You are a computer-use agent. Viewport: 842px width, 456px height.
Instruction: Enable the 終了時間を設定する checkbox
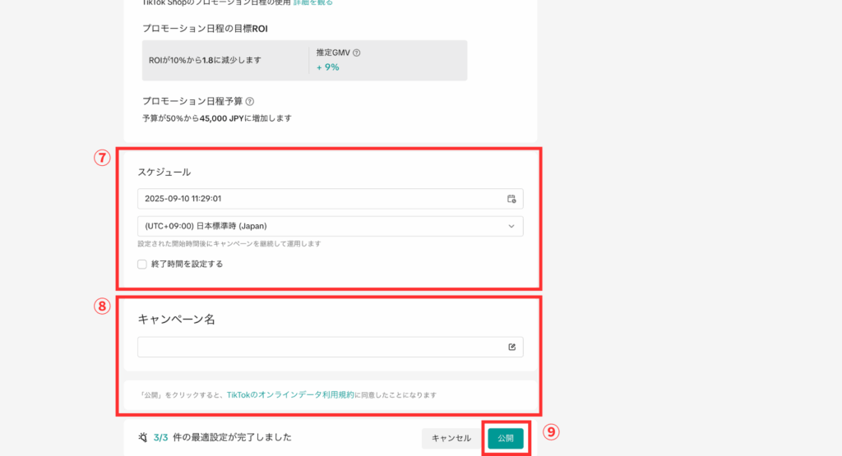(143, 264)
